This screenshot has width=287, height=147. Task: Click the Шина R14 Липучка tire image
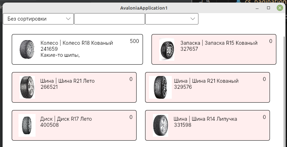pos(161,125)
